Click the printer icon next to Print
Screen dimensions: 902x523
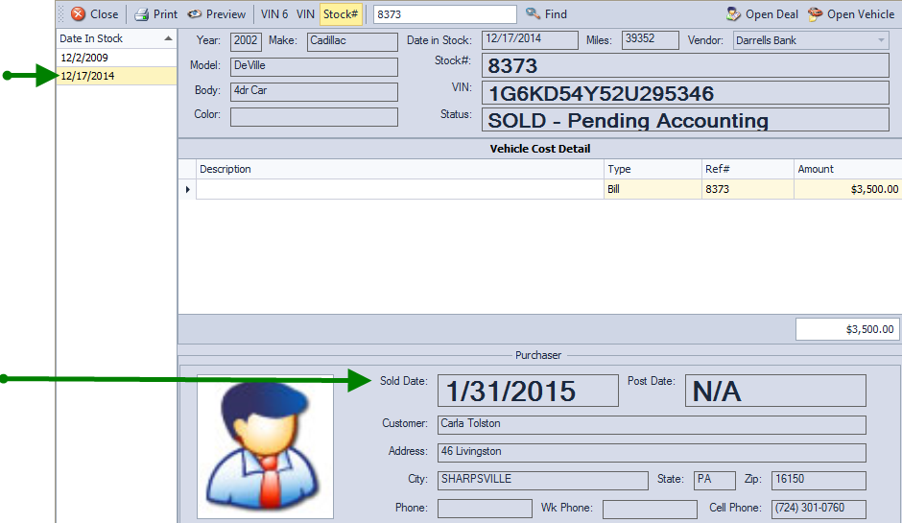point(141,14)
